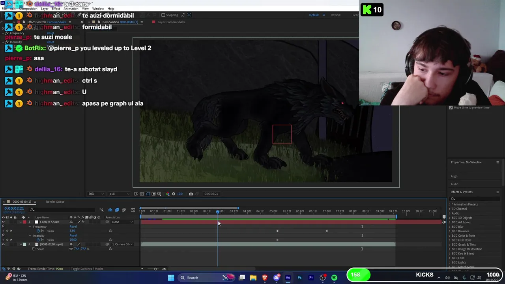Viewport: 505px width, 284px height.
Task: Toggle Hide Shy Layers switch in timeline
Action: (110, 210)
